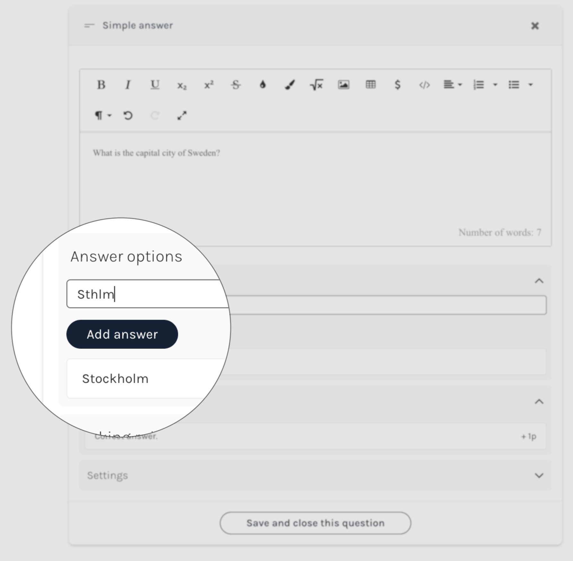Apply italic formatting

click(x=127, y=85)
